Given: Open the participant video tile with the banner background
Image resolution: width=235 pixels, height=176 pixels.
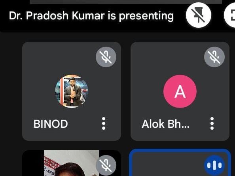Looking at the screenshot, I should click(72, 163).
